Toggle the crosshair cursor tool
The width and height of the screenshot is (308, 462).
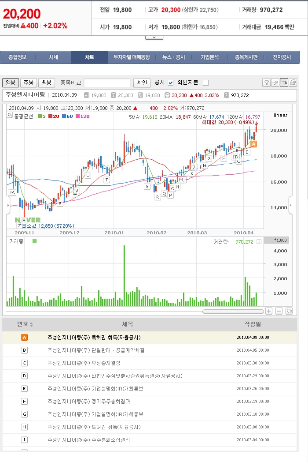[x=284, y=83]
